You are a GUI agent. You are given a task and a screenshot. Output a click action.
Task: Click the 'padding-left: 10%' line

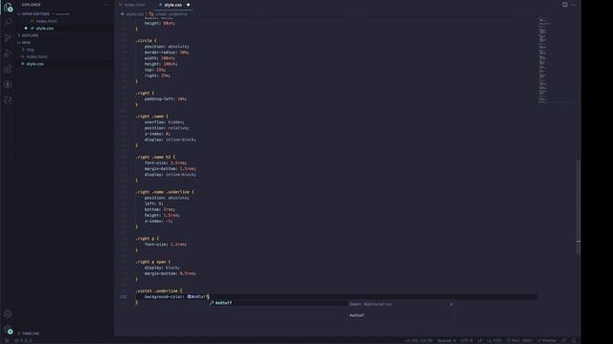[x=166, y=98]
